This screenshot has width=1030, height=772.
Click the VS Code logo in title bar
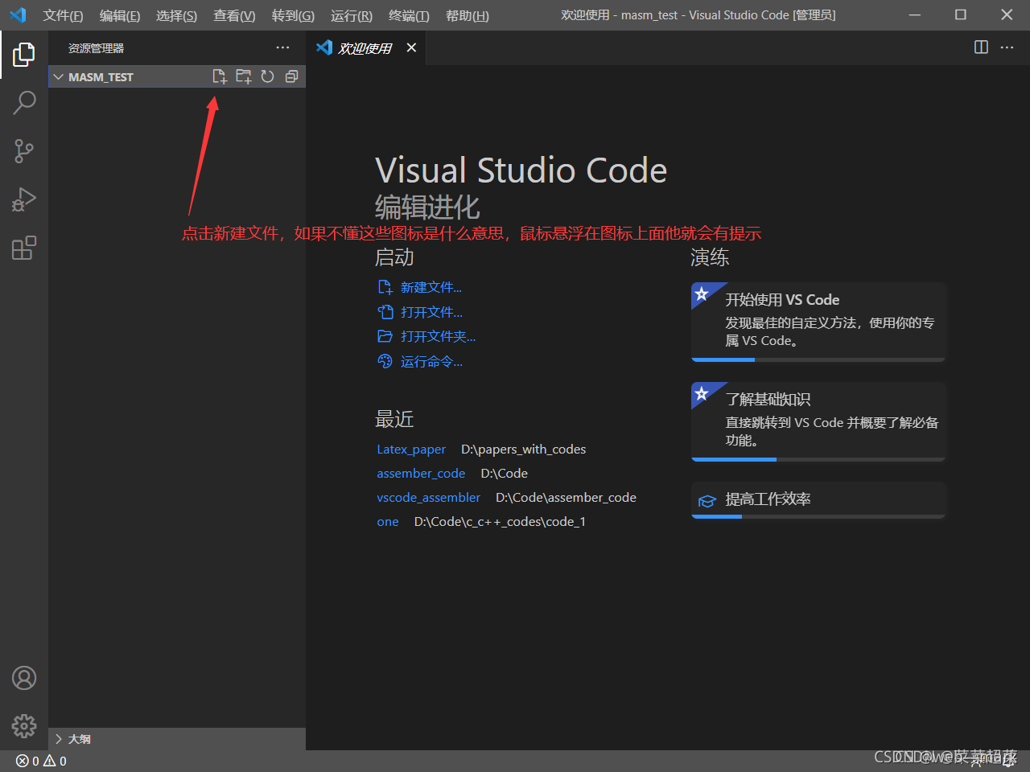click(18, 15)
